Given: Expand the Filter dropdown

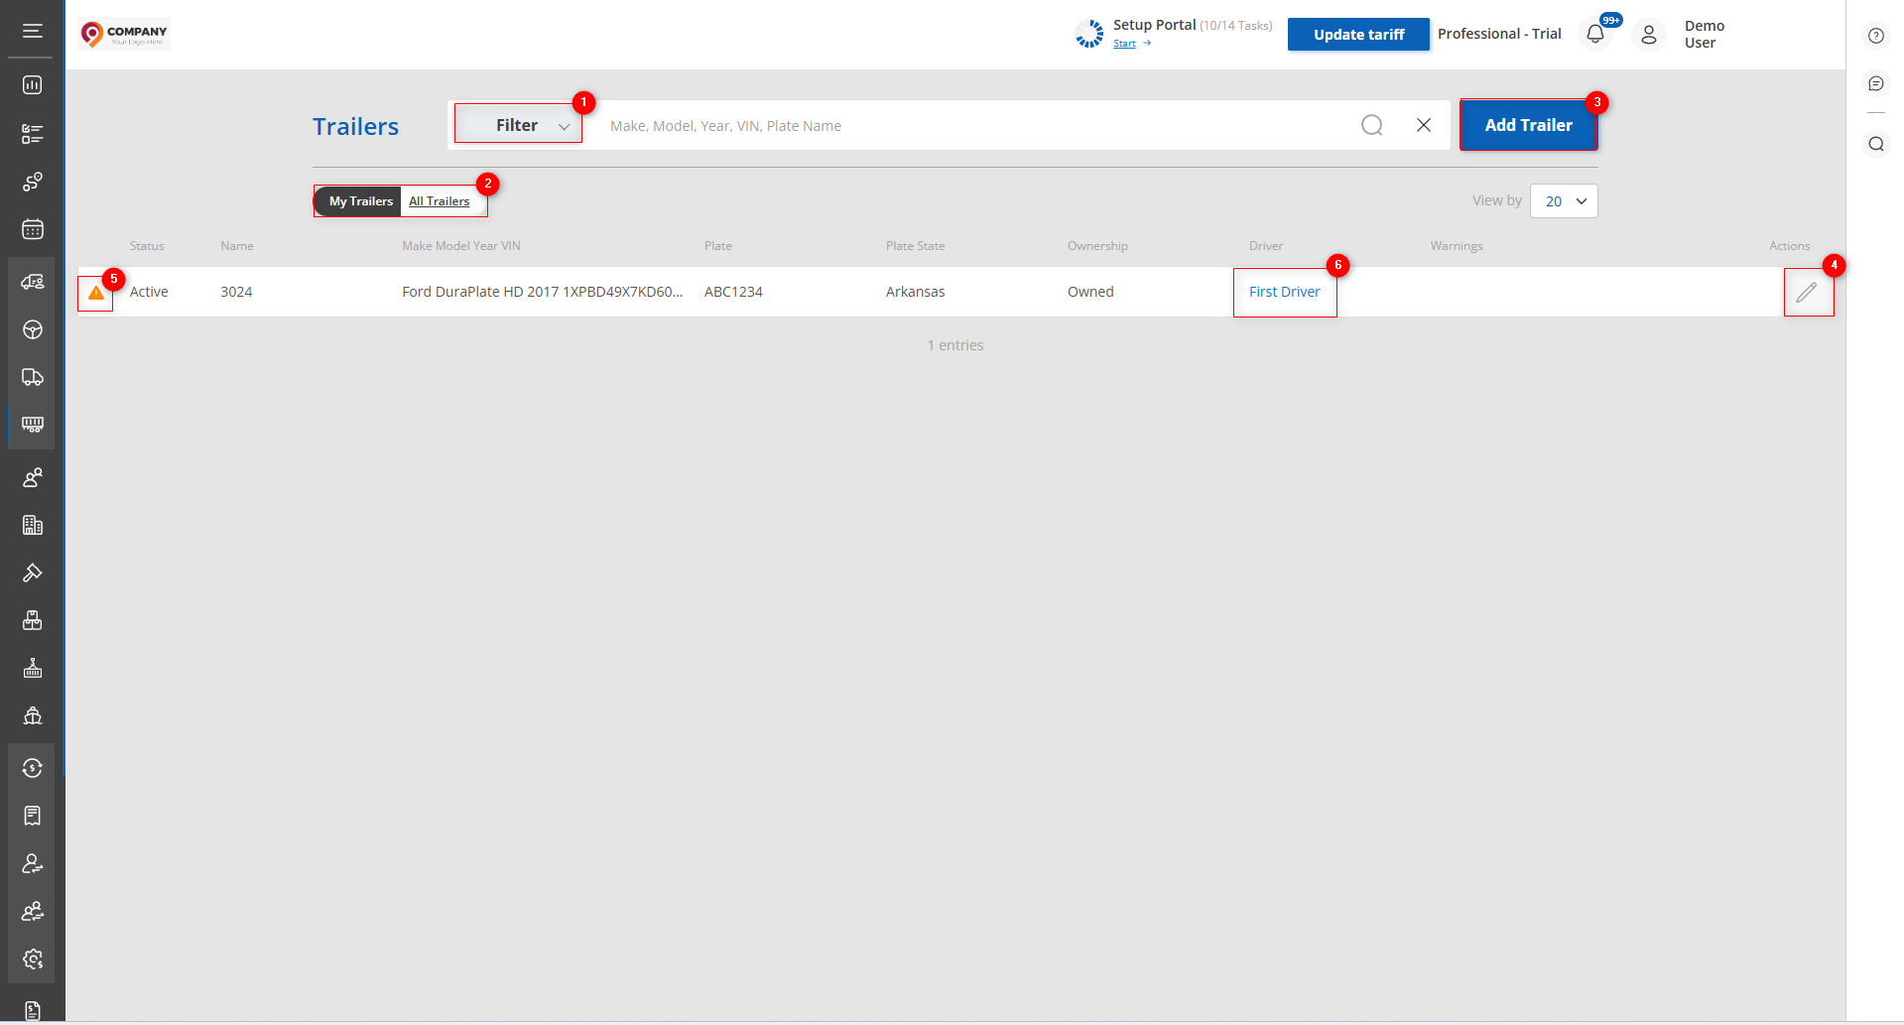Looking at the screenshot, I should [x=519, y=125].
